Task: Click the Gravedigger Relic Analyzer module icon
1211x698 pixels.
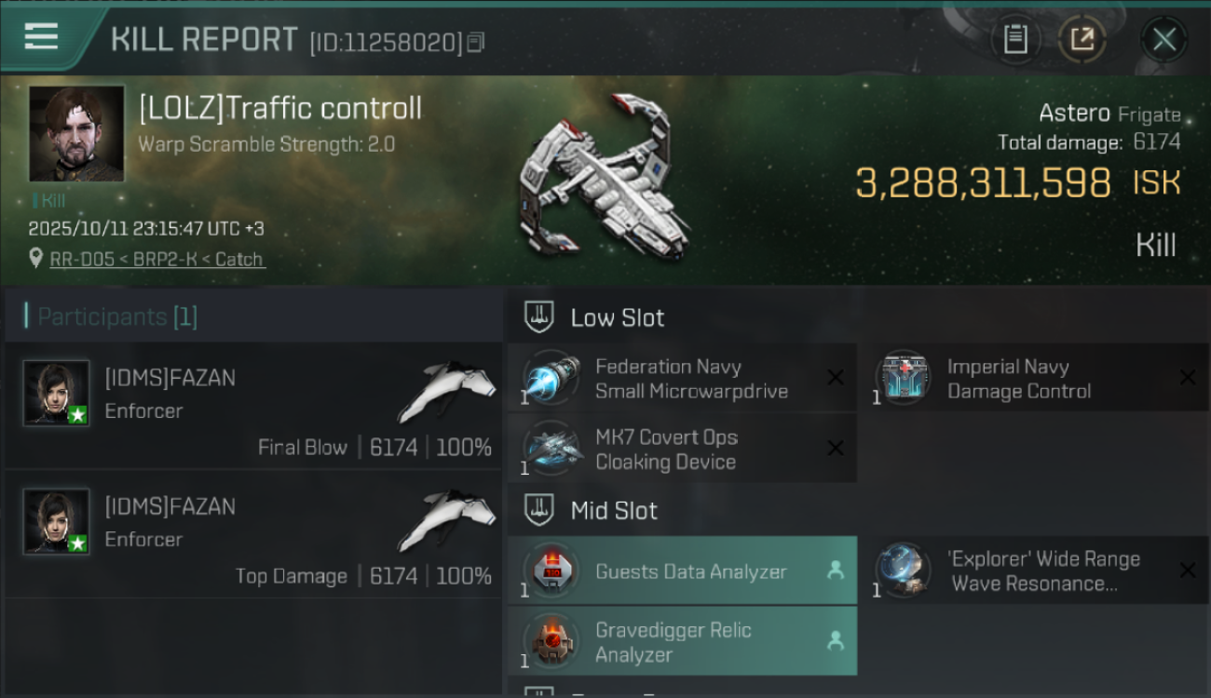Action: [552, 641]
